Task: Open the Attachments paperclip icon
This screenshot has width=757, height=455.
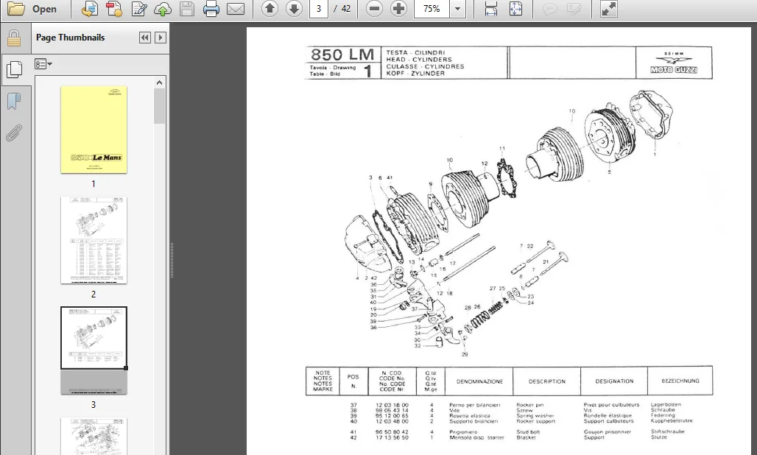Action: click(x=14, y=133)
